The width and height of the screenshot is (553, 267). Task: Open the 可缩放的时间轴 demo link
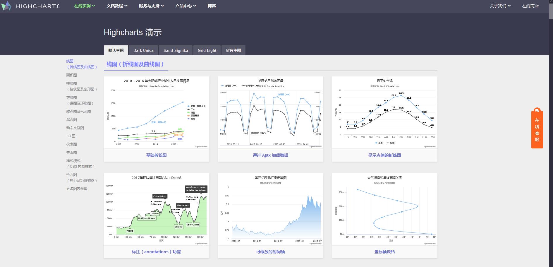pos(270,252)
